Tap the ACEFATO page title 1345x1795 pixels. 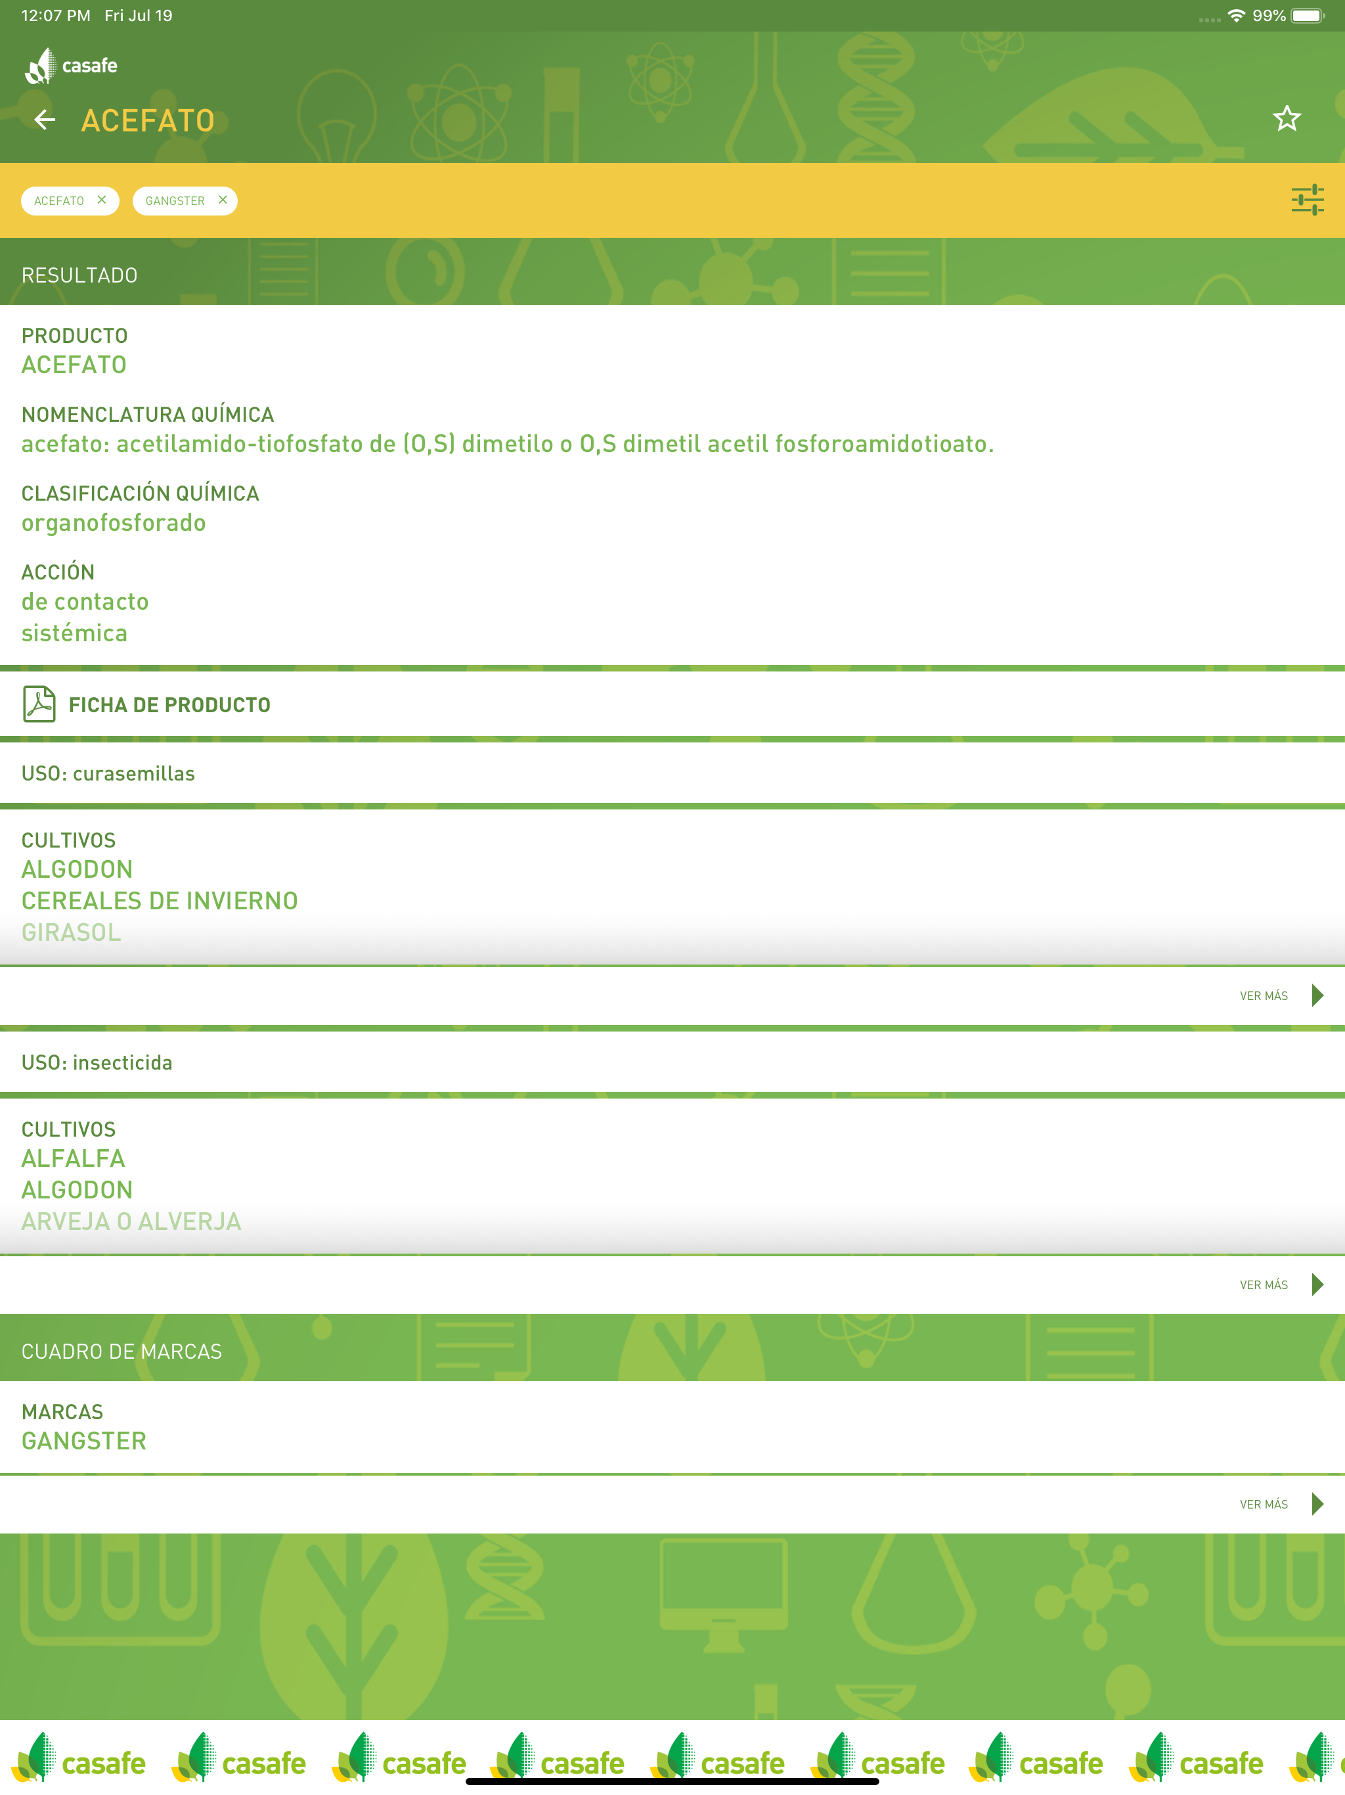[148, 120]
